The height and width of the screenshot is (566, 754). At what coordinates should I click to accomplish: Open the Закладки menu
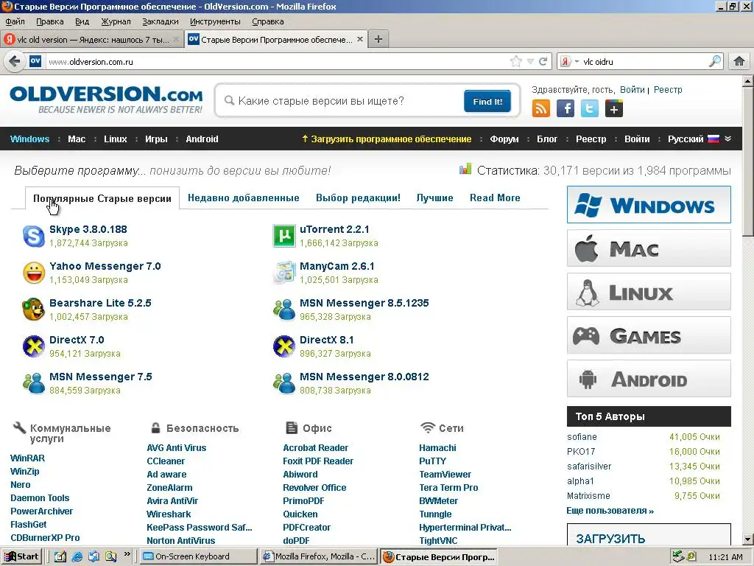pyautogui.click(x=160, y=21)
